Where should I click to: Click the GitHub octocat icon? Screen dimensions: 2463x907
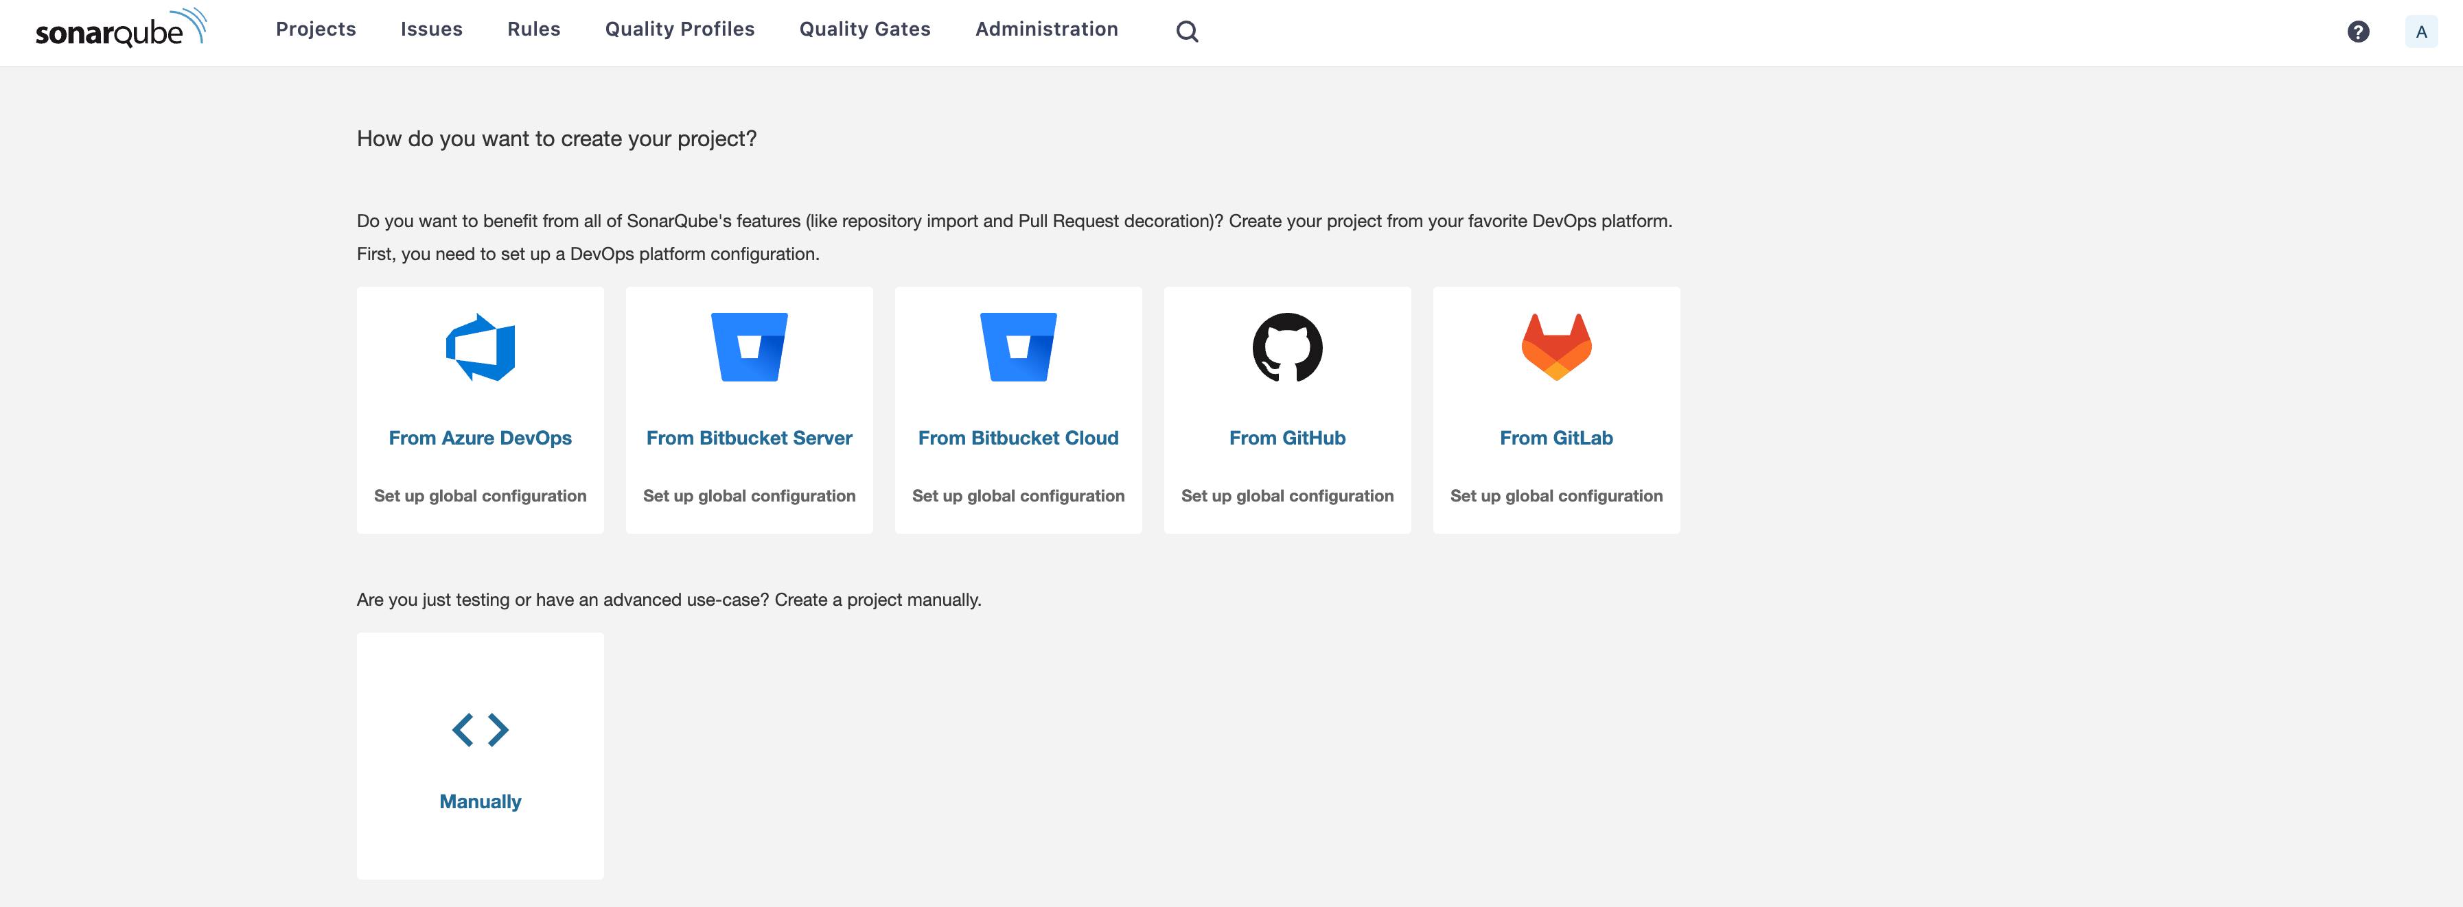tap(1287, 347)
